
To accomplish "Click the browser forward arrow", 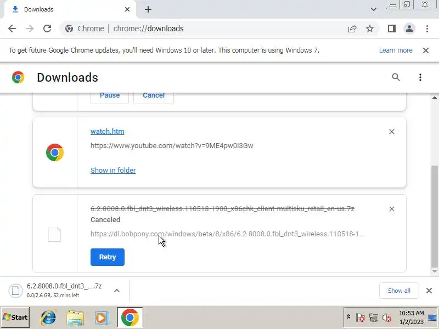I will (x=30, y=29).
